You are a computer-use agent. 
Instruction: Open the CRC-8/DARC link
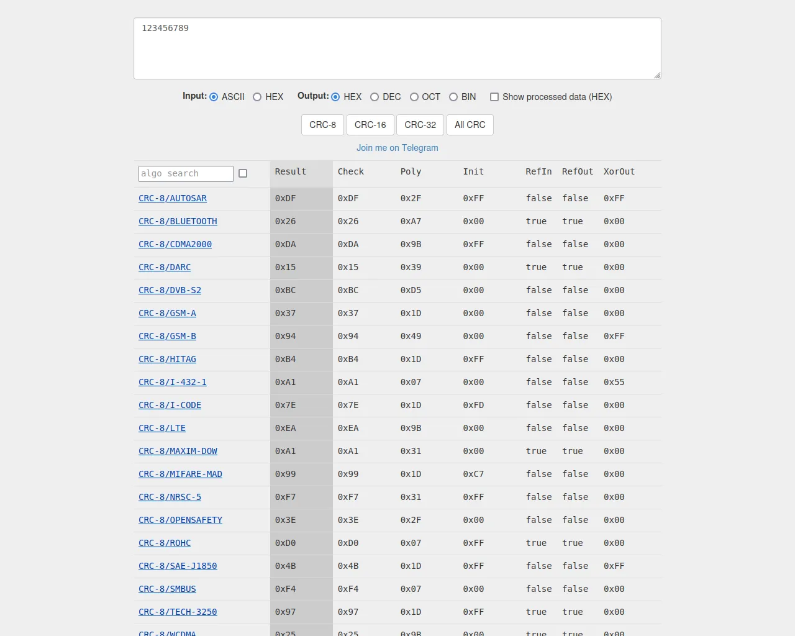(165, 267)
